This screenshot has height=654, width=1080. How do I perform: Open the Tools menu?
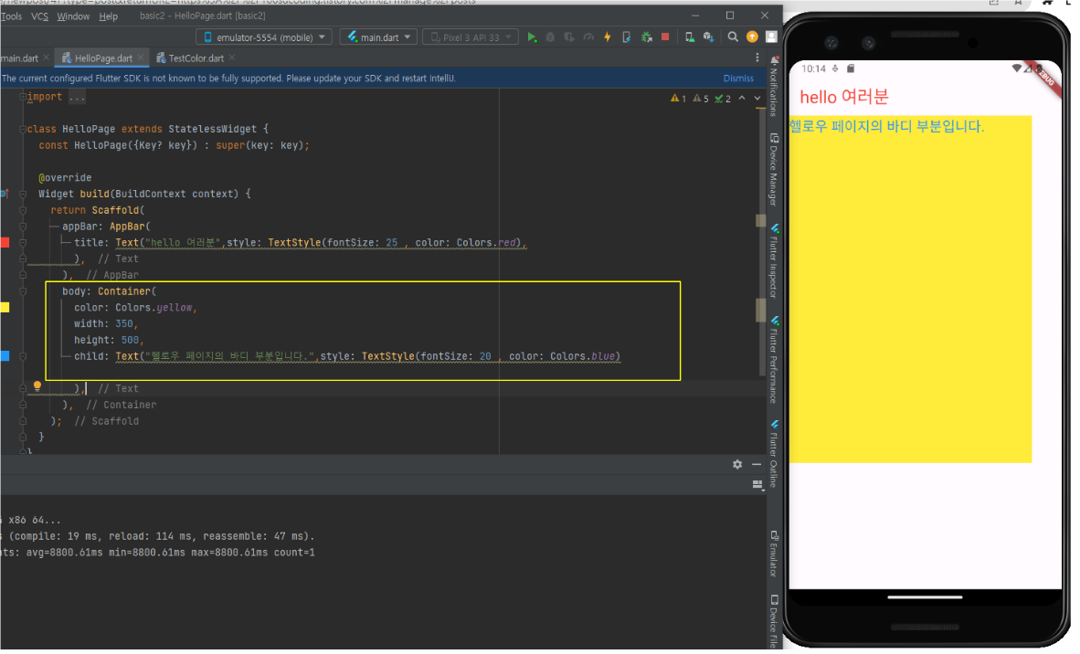click(x=12, y=16)
